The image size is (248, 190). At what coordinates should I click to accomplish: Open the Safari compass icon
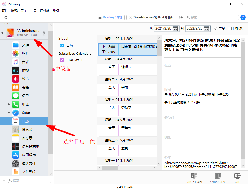pyautogui.click(x=16, y=113)
